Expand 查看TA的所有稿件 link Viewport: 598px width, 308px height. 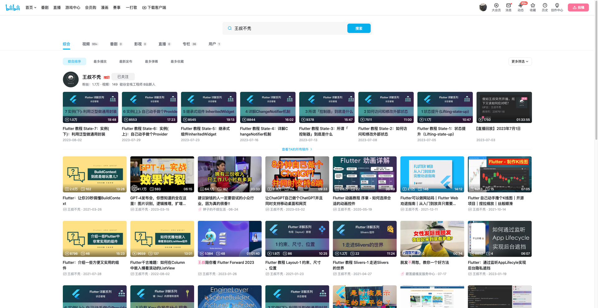click(297, 149)
